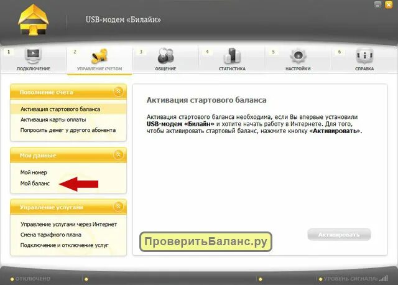Click the Активация стартового баланса content heading

pos(206,100)
